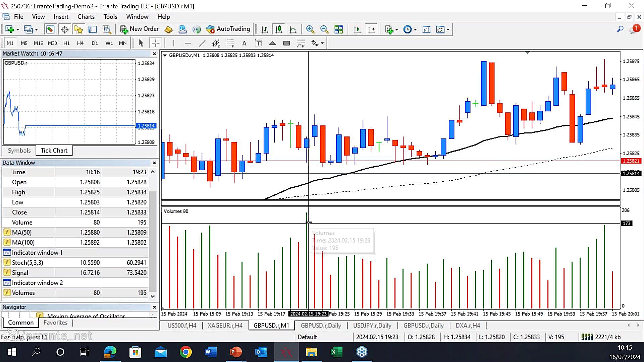
Task: Open the search magnifier icon
Action: coord(620,29)
